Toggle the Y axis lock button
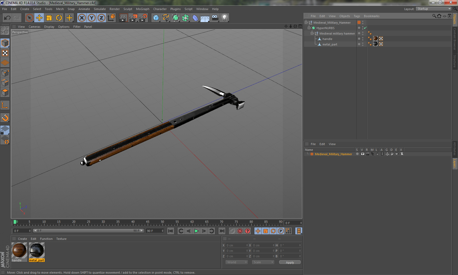 click(x=92, y=18)
